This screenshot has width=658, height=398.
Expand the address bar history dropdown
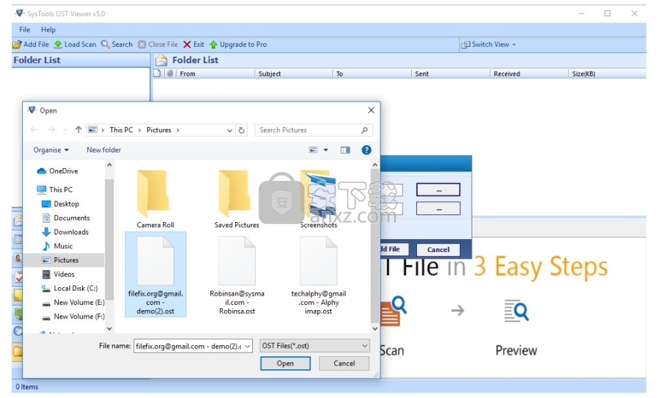click(229, 130)
